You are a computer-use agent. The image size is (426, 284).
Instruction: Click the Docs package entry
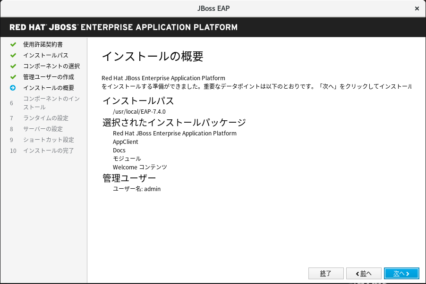point(119,150)
